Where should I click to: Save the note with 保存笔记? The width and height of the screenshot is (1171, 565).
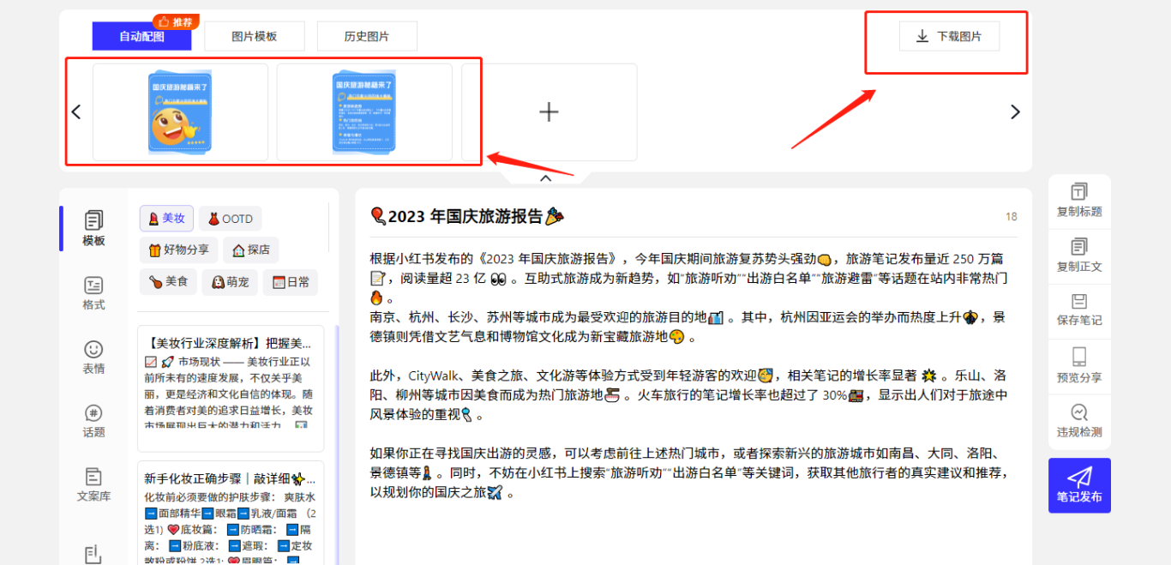[1079, 310]
